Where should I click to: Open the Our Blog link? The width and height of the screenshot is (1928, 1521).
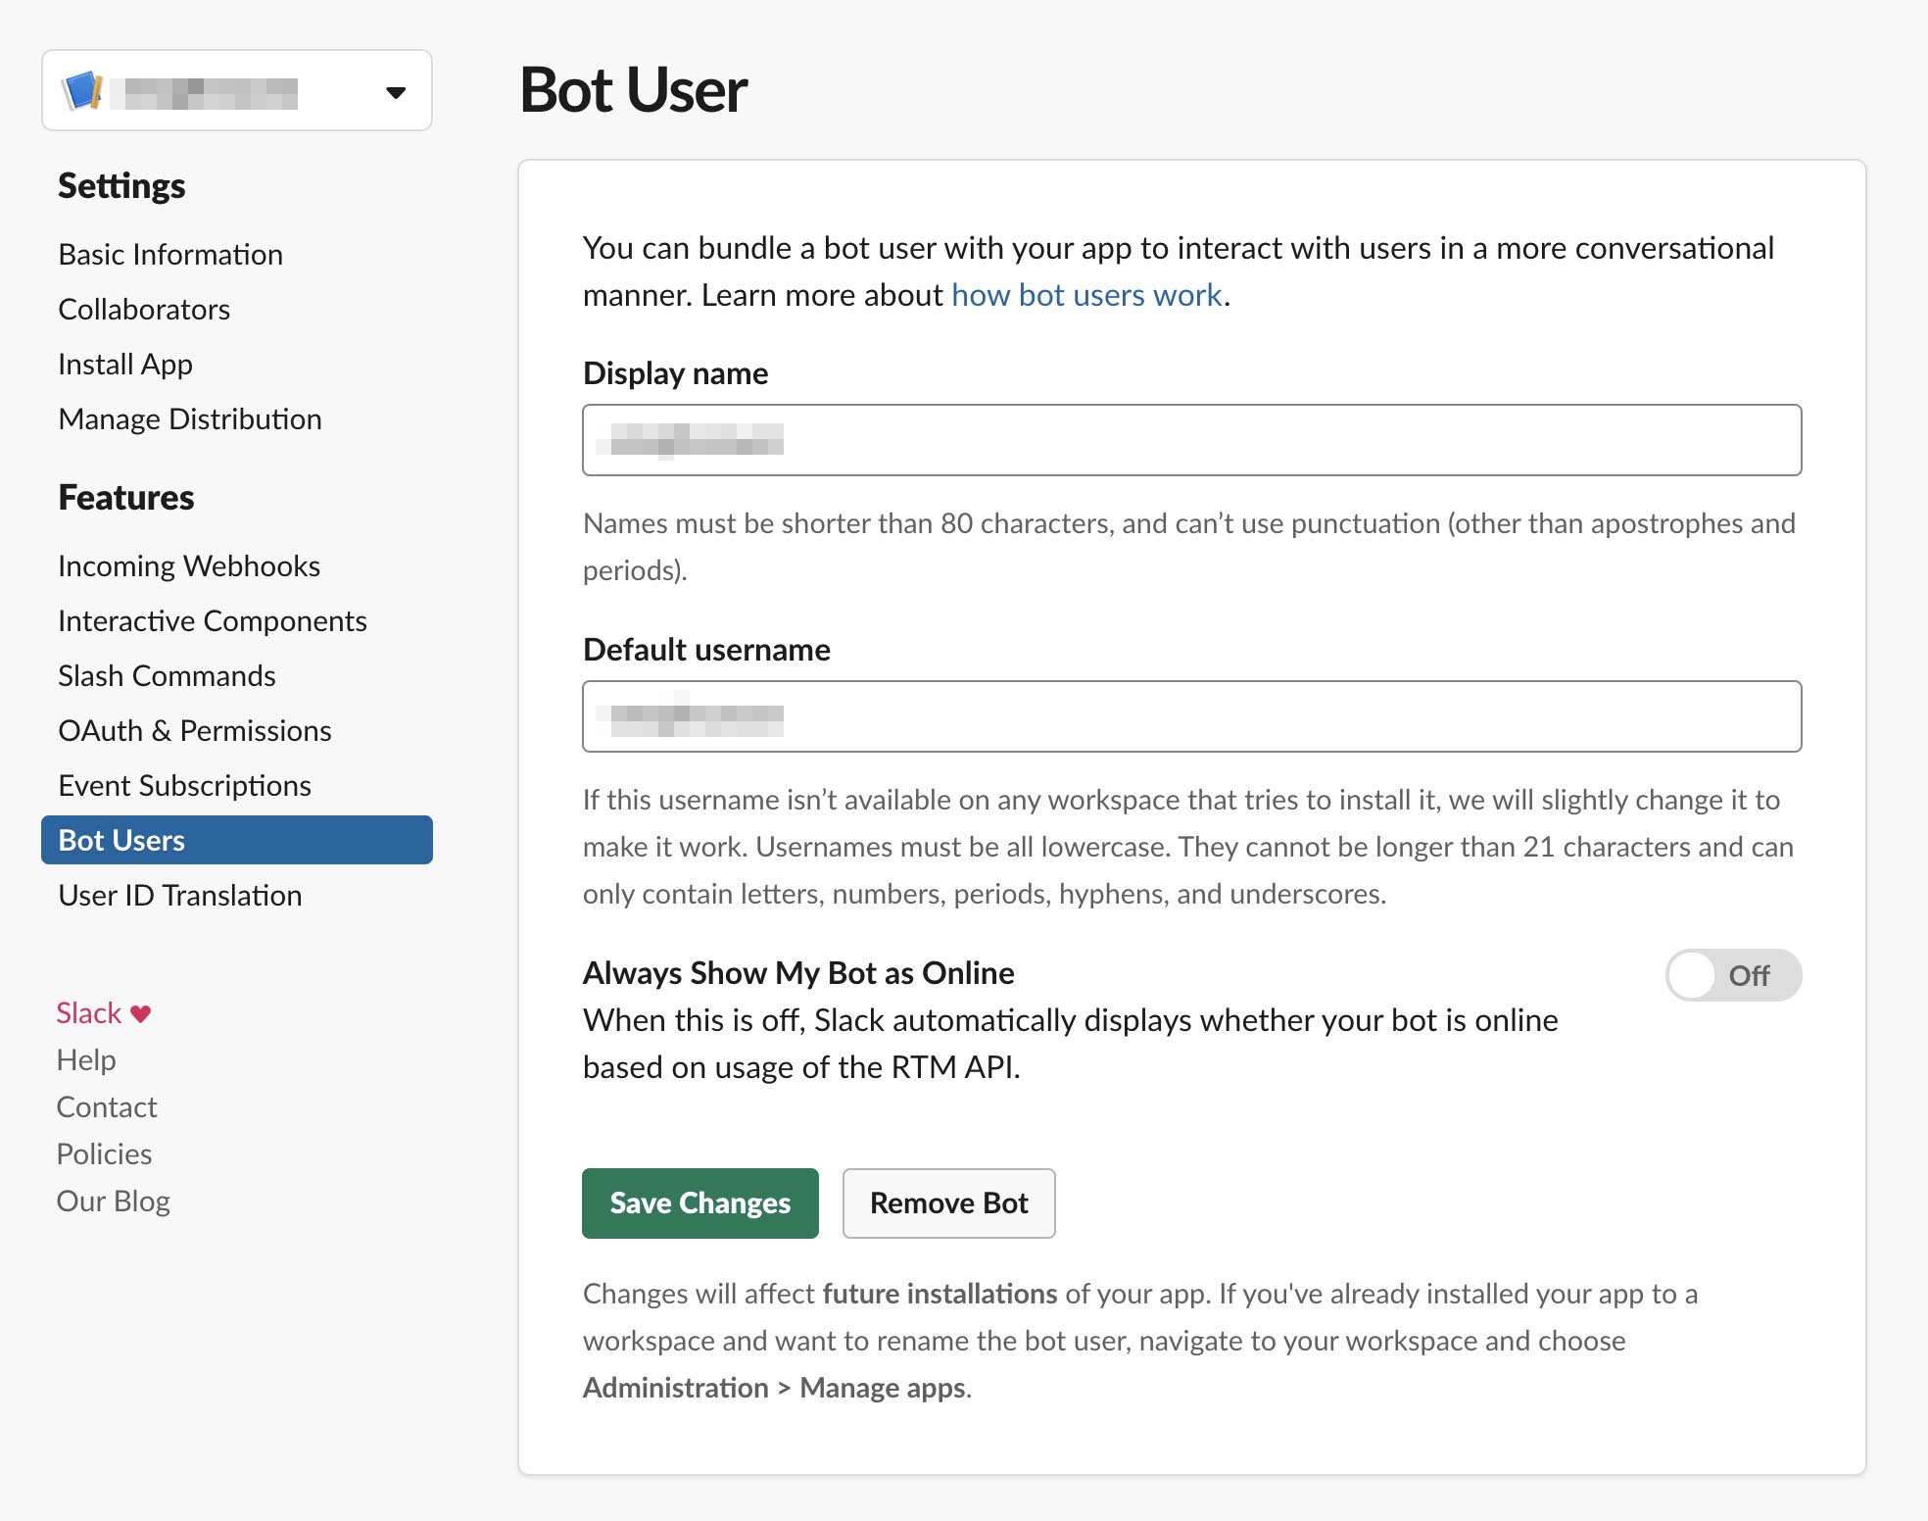(x=113, y=1200)
